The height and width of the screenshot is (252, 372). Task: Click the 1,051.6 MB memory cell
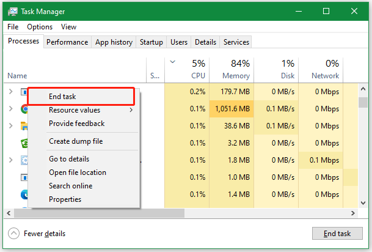coord(232,109)
